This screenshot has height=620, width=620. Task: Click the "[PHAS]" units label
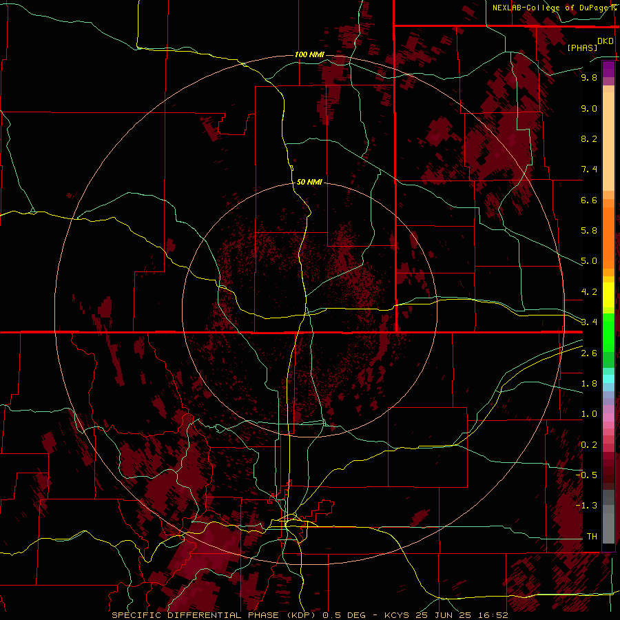(582, 48)
